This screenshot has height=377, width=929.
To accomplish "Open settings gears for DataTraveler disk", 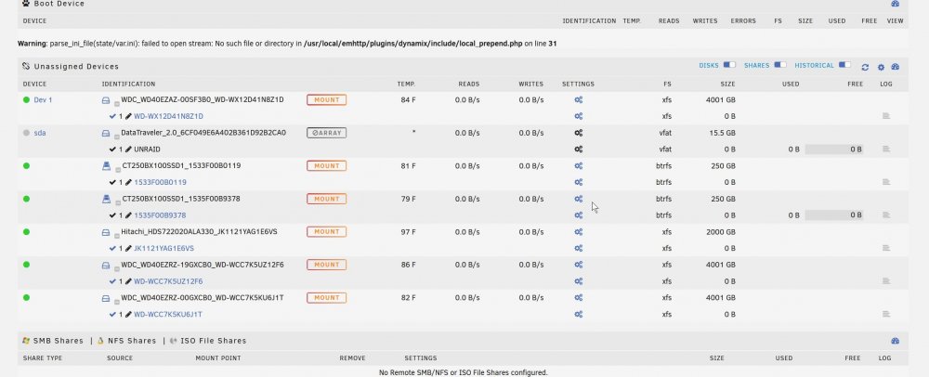I will click(x=578, y=133).
